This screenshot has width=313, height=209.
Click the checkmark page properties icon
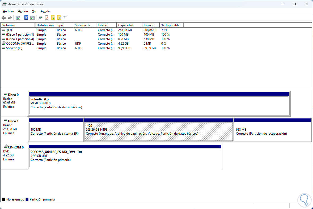pos(47,18)
